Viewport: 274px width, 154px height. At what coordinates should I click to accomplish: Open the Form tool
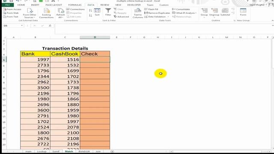(x=243, y=12)
